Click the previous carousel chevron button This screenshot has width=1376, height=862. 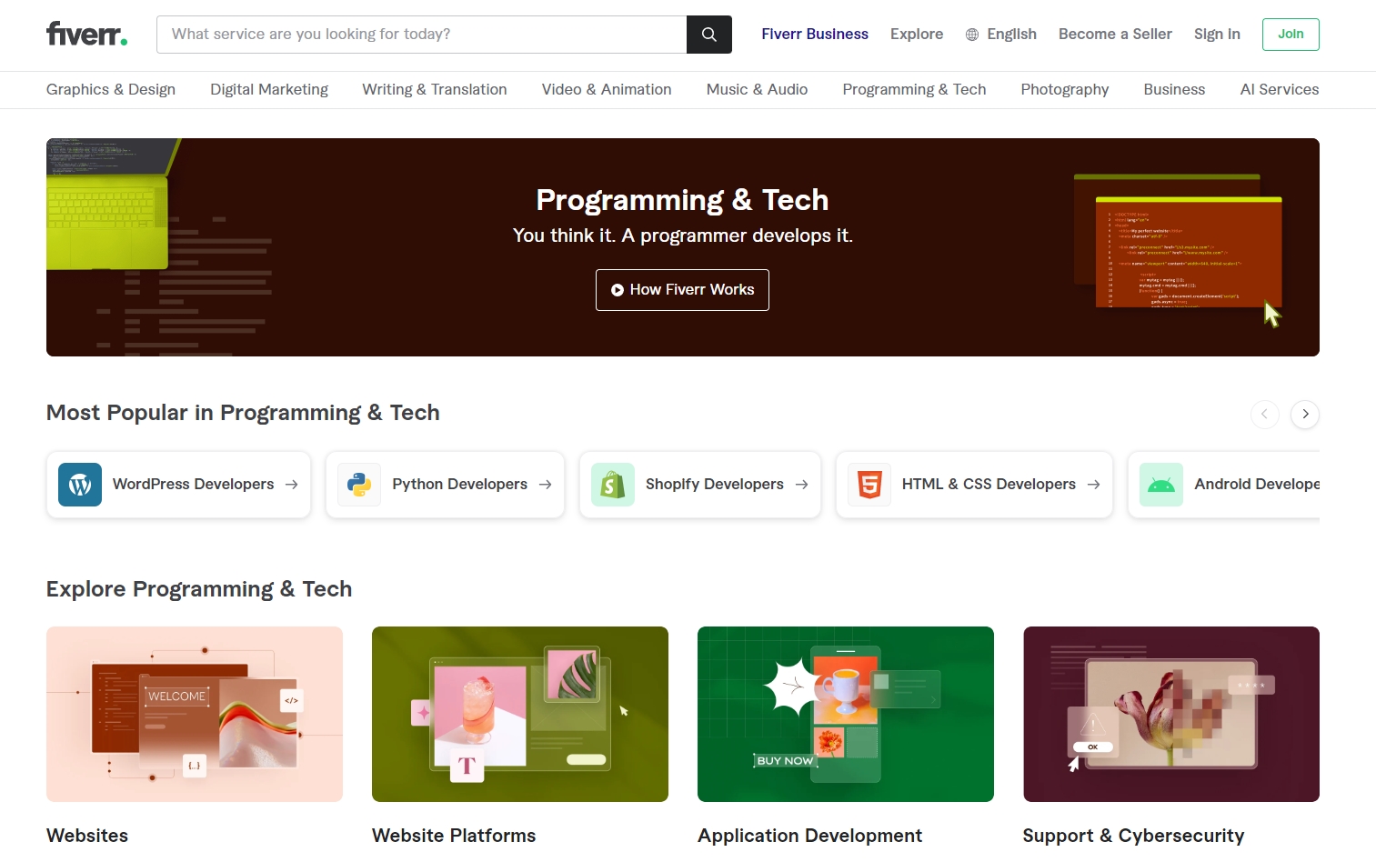[x=1264, y=414]
